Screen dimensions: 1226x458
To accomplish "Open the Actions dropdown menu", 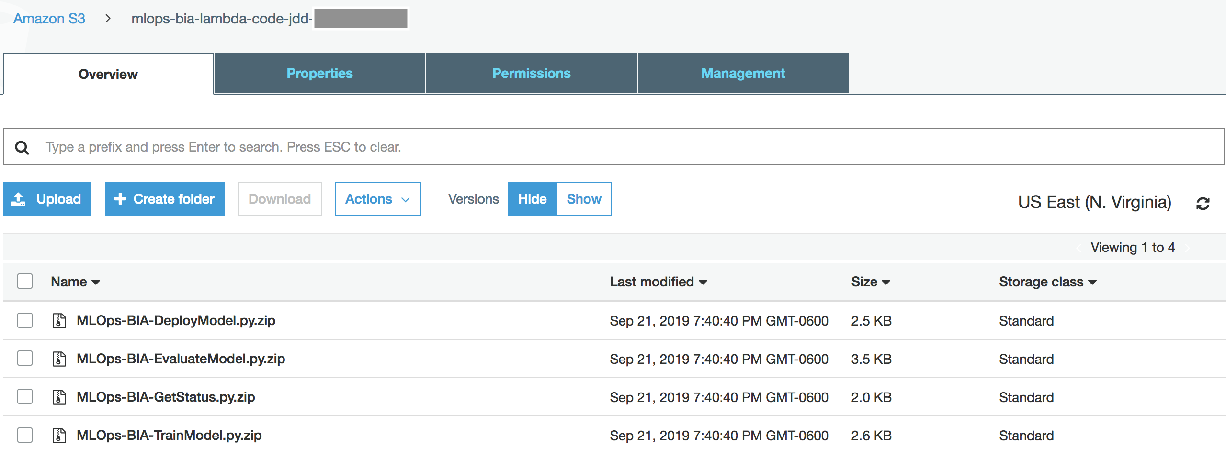I will (377, 199).
